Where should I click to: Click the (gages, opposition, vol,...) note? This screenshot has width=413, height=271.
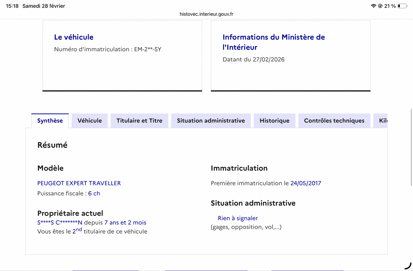tap(246, 227)
